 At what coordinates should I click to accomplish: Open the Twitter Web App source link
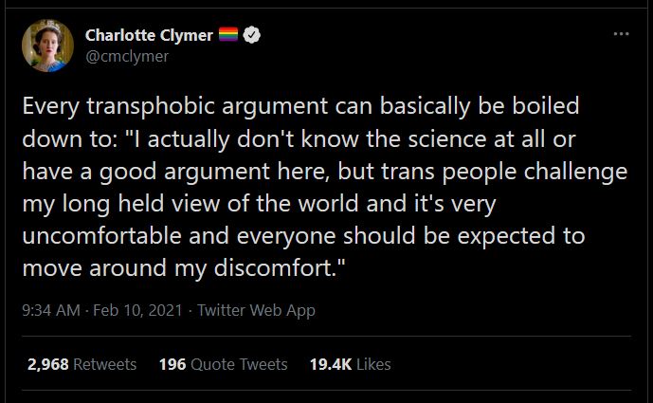(256, 310)
